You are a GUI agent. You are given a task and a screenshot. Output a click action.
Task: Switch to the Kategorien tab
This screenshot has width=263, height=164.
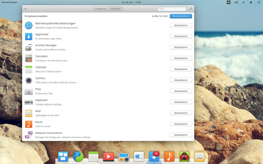[x=101, y=9]
